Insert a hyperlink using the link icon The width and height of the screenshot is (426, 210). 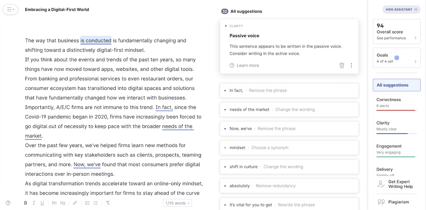click(x=74, y=203)
